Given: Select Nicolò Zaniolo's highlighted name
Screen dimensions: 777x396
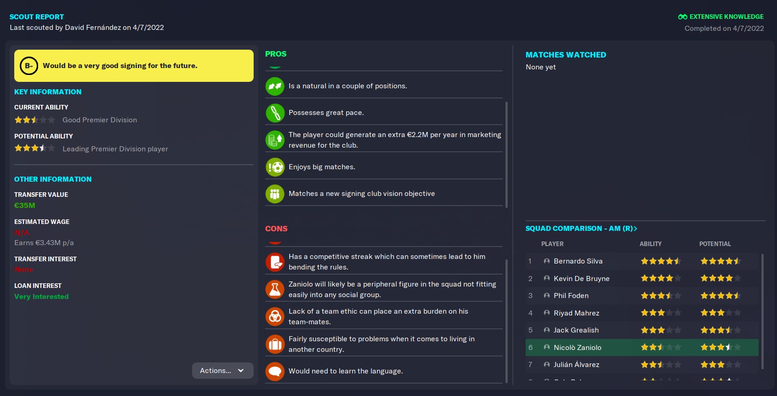Looking at the screenshot, I should [x=578, y=347].
